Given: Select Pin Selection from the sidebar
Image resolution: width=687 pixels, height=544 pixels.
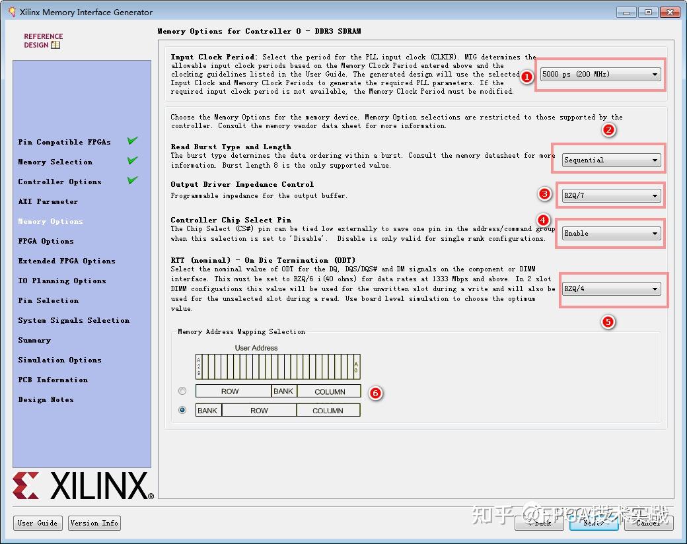Looking at the screenshot, I should 48,300.
